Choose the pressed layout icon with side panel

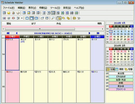(32, 18)
